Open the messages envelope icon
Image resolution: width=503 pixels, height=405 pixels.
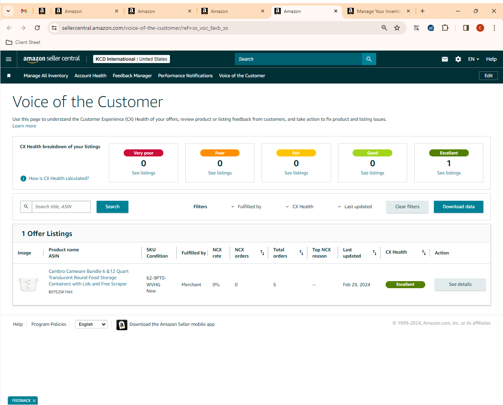click(x=445, y=59)
